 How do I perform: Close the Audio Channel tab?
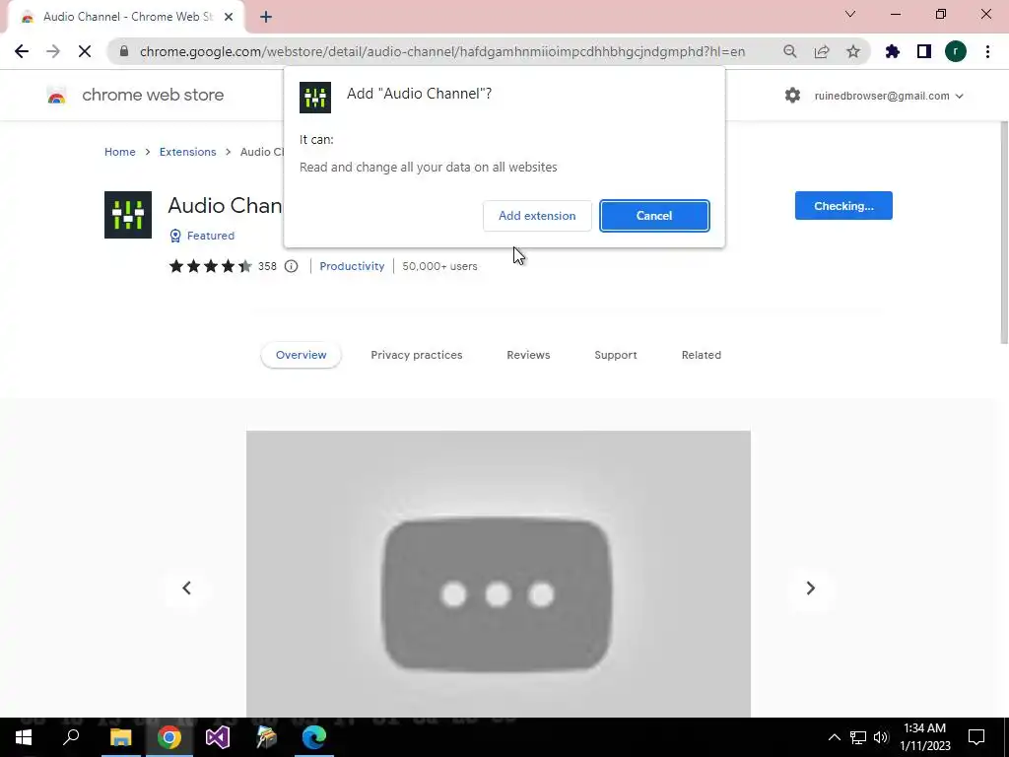tap(229, 17)
